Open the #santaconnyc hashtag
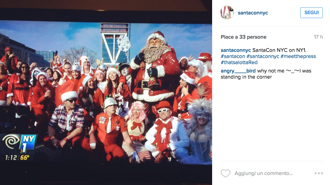Screen dimensions: 330x185 263,56
